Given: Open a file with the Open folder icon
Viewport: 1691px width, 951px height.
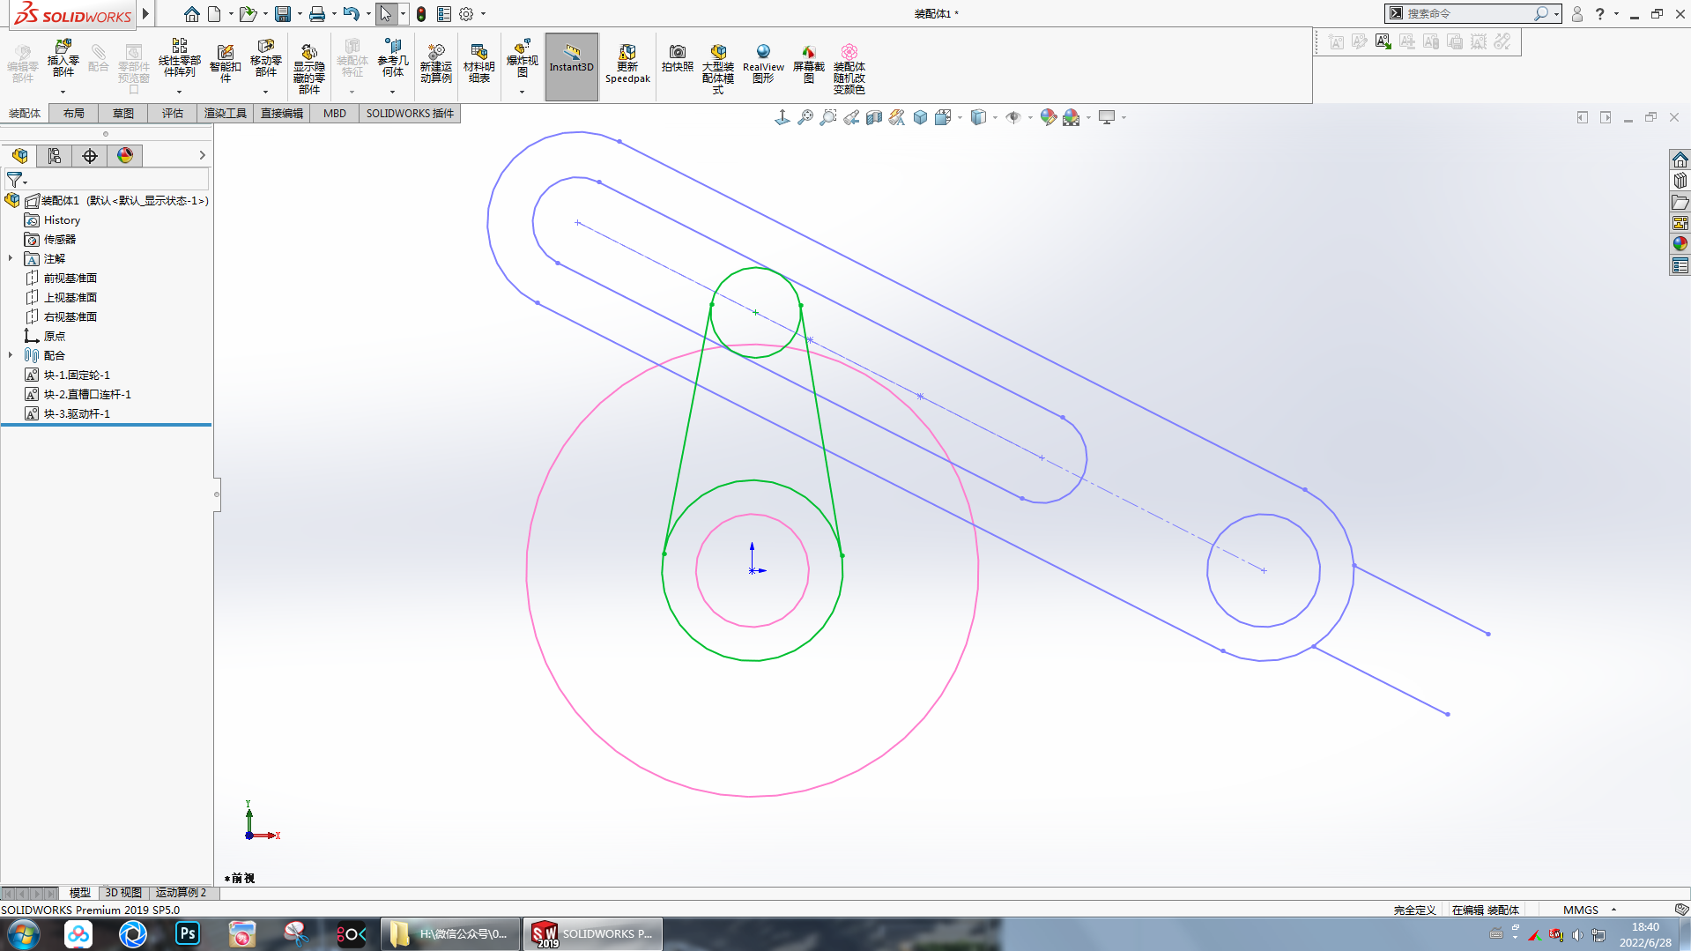Looking at the screenshot, I should pyautogui.click(x=248, y=14).
